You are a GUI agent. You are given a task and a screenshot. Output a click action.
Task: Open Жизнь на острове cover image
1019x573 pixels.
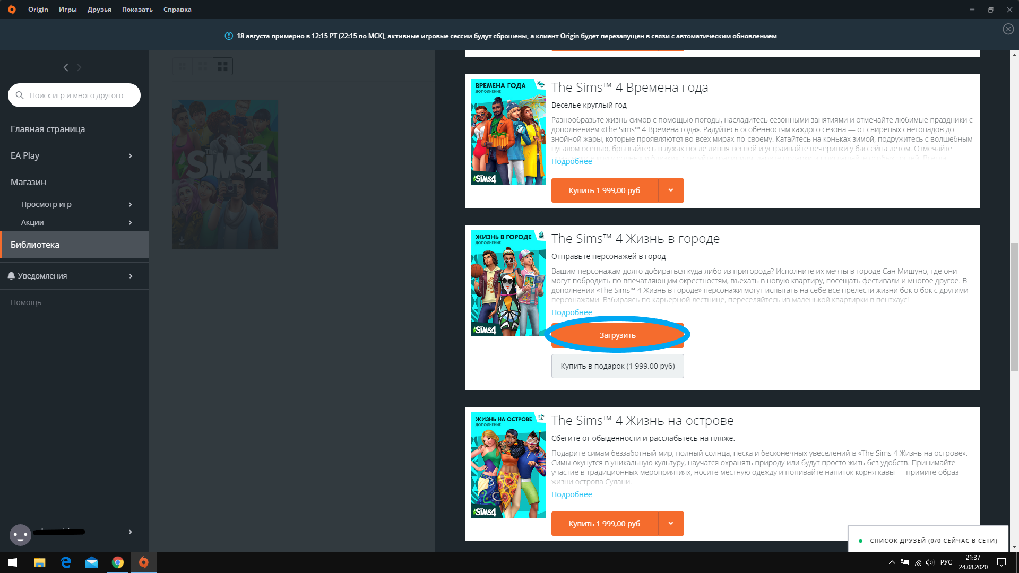508,465
